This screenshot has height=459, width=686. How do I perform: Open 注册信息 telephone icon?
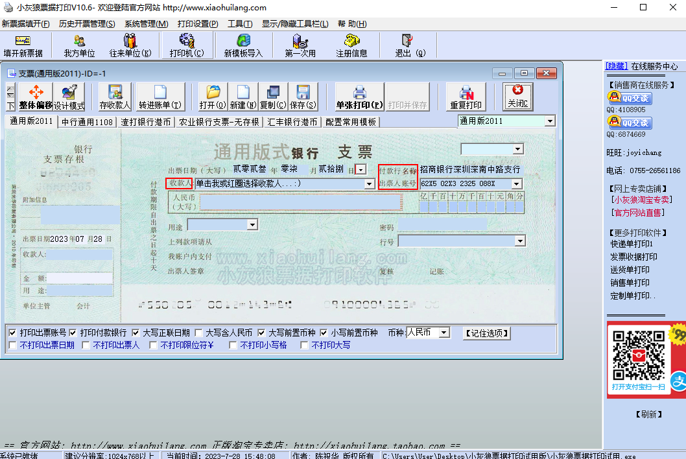(x=351, y=45)
